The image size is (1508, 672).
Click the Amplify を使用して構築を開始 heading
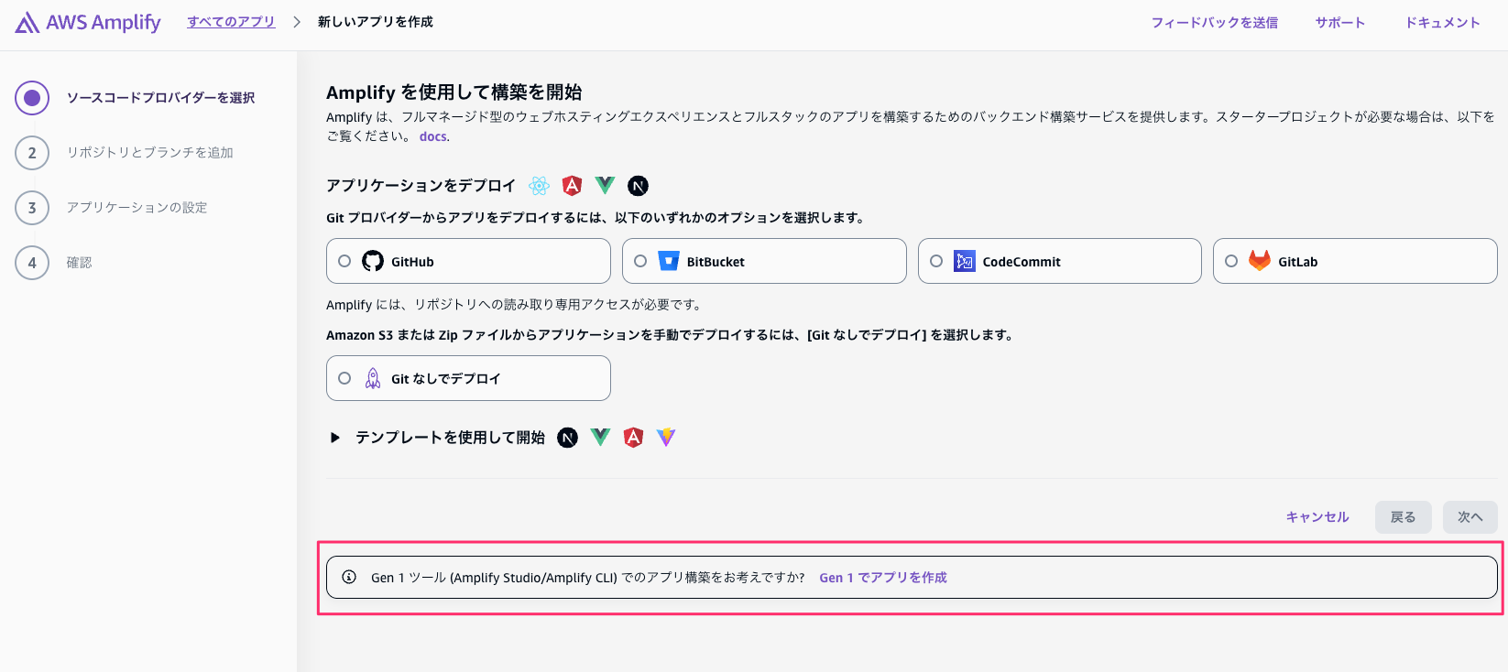[x=454, y=92]
